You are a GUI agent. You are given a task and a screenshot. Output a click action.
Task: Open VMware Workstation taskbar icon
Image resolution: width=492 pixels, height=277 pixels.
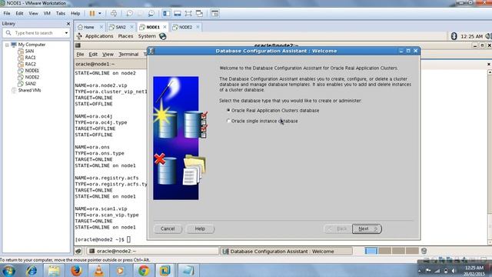point(165,270)
